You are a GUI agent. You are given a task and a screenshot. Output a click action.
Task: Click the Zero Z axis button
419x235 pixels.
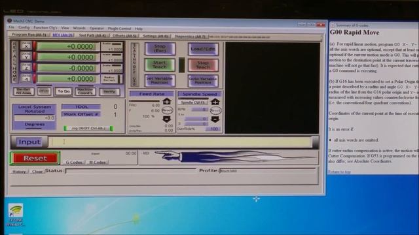(26, 67)
